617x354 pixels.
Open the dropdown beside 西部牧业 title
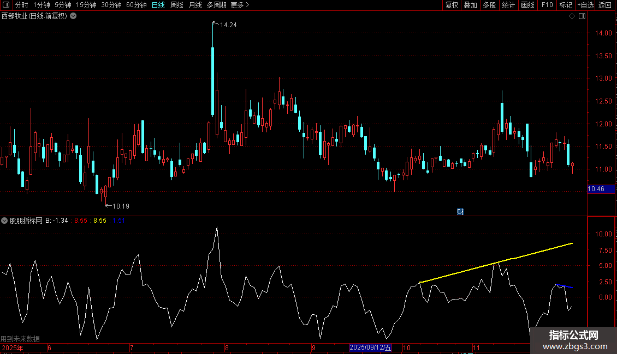(x=73, y=16)
